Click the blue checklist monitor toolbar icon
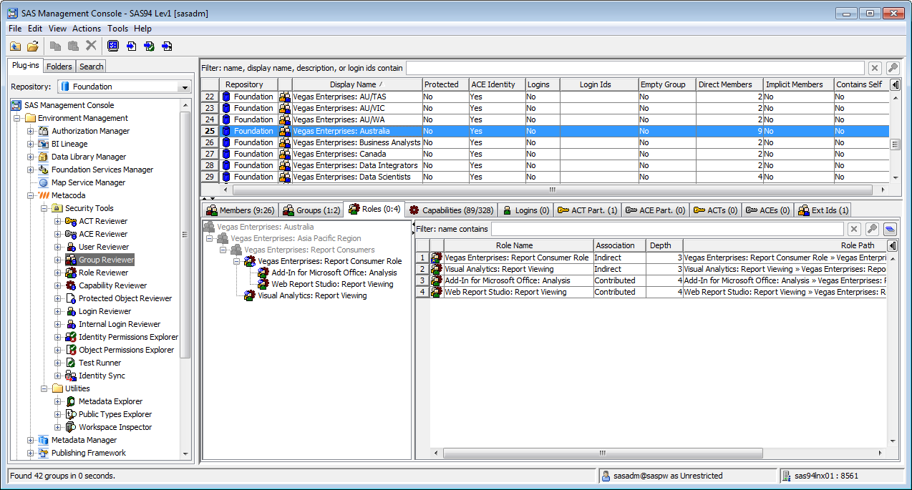Viewport: 912px width, 490px height. coord(113,46)
